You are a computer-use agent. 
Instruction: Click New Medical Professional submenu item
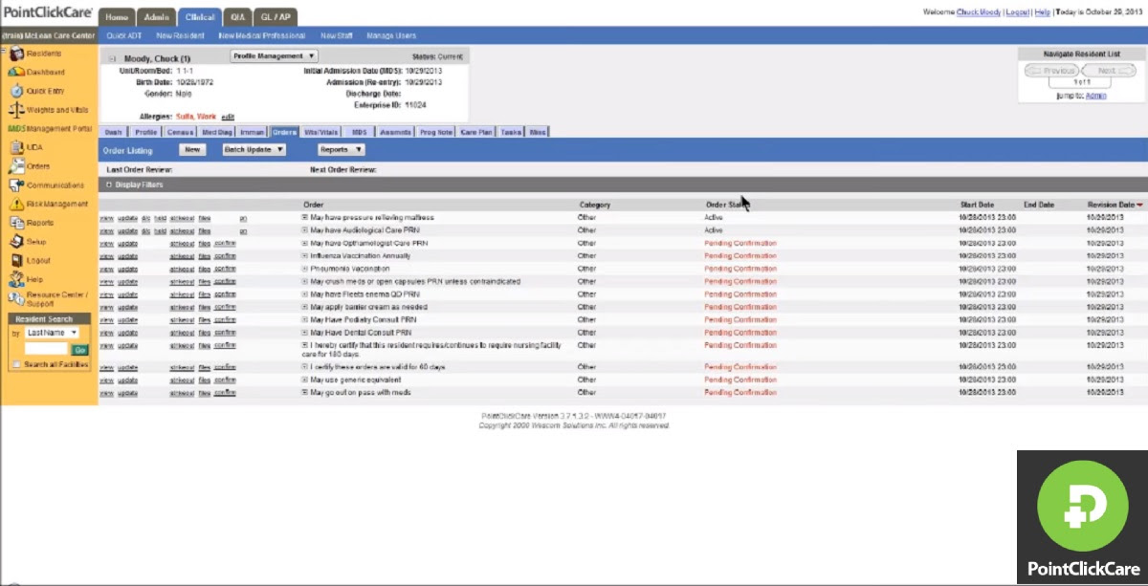click(x=262, y=35)
